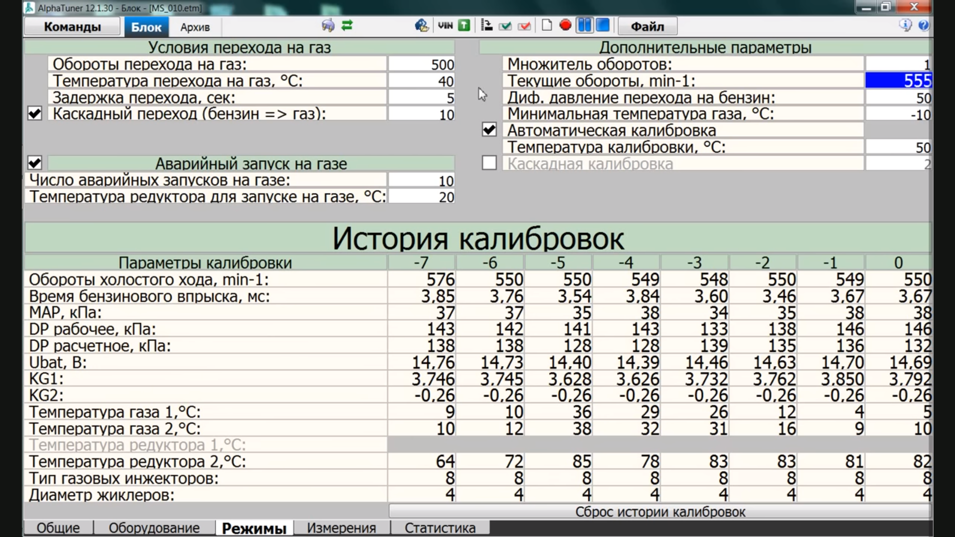Toggle the Аварийный запуск на газе checkbox
This screenshot has height=537, width=955.
point(34,163)
